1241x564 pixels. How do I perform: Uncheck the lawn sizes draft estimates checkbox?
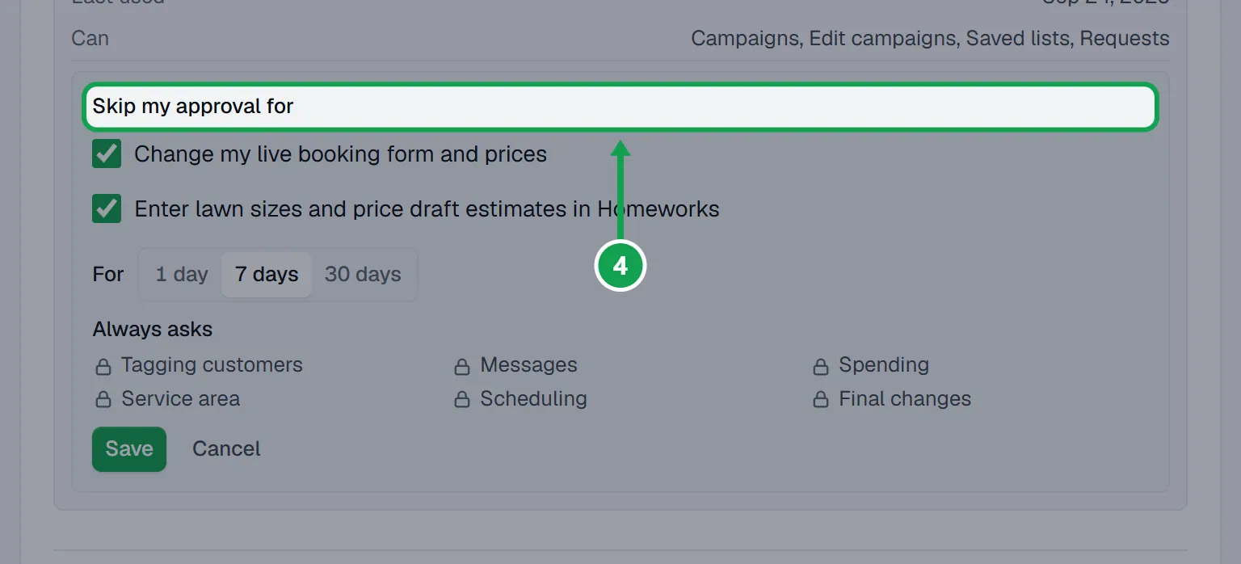point(107,209)
